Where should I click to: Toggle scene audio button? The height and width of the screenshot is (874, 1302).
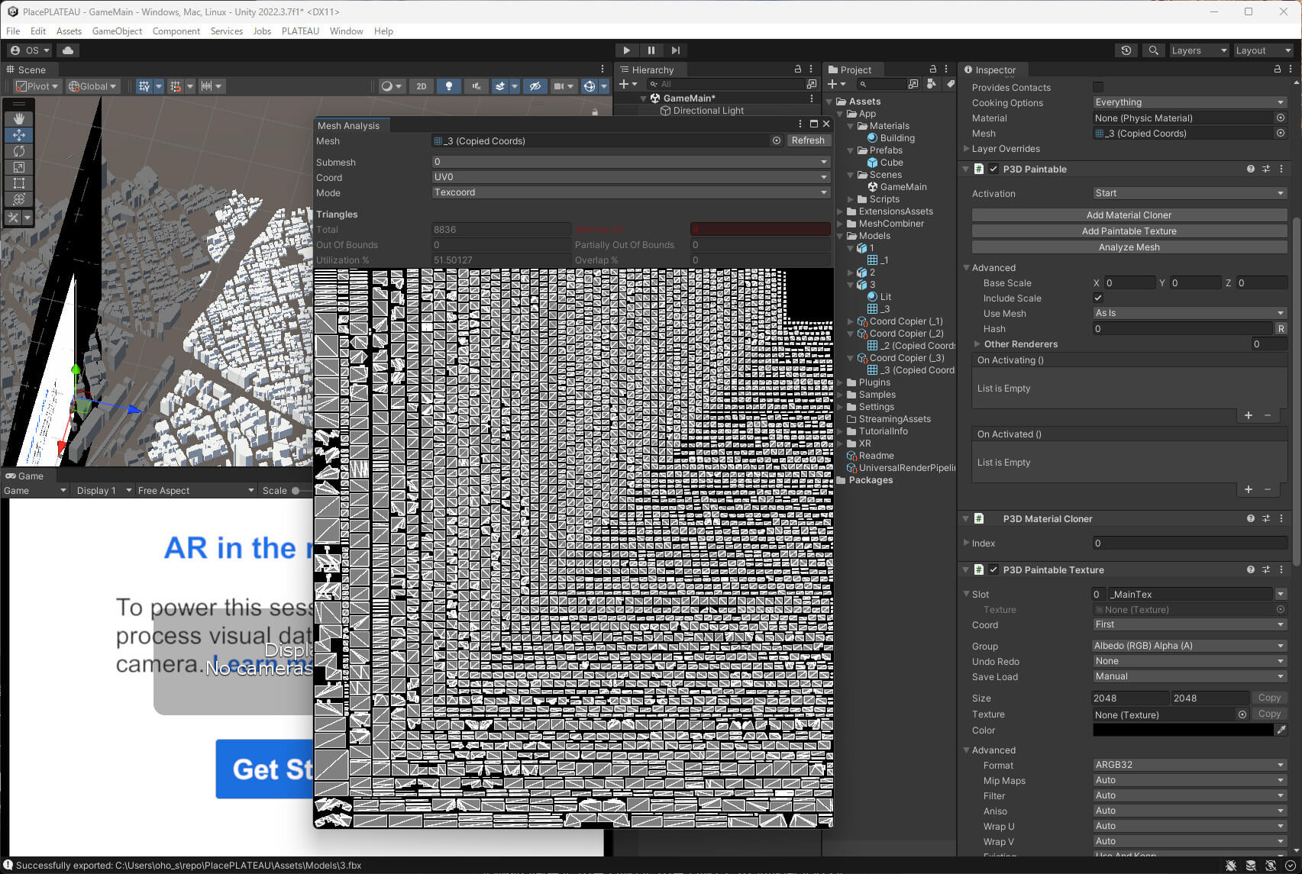point(477,86)
